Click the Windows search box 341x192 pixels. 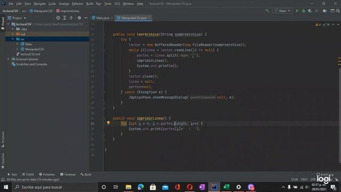[55, 187]
